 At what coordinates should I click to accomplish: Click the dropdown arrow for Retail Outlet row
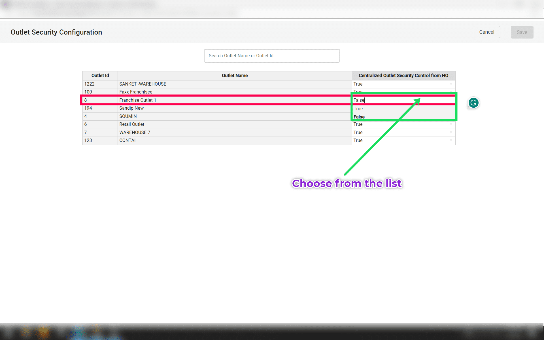451,124
